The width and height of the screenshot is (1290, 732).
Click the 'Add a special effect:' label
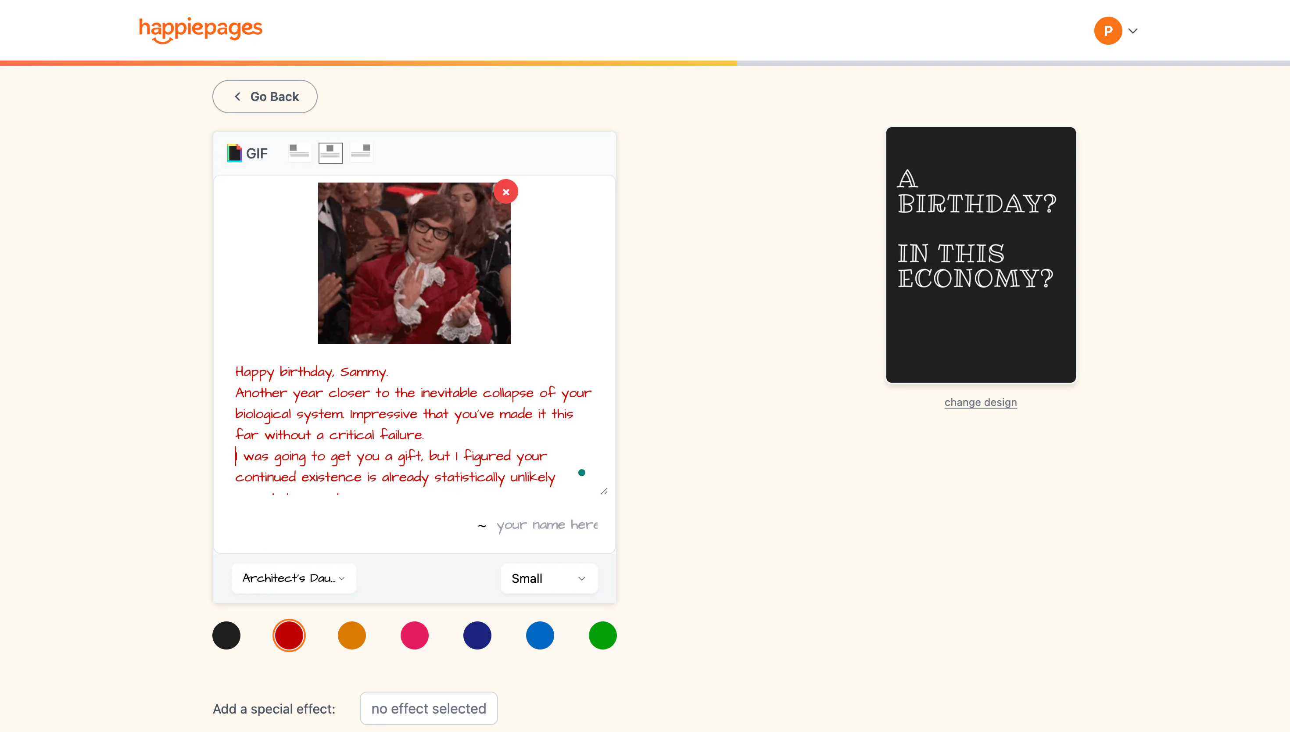tap(274, 709)
